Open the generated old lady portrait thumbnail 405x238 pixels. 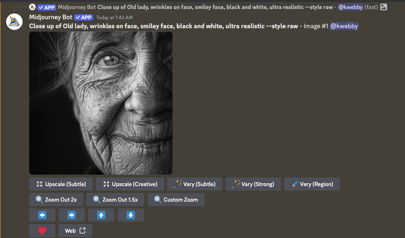(101, 103)
